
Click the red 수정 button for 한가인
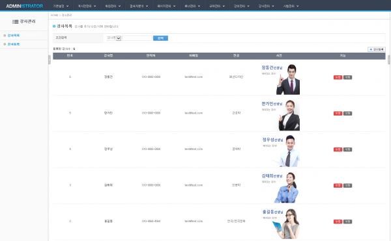338,113
